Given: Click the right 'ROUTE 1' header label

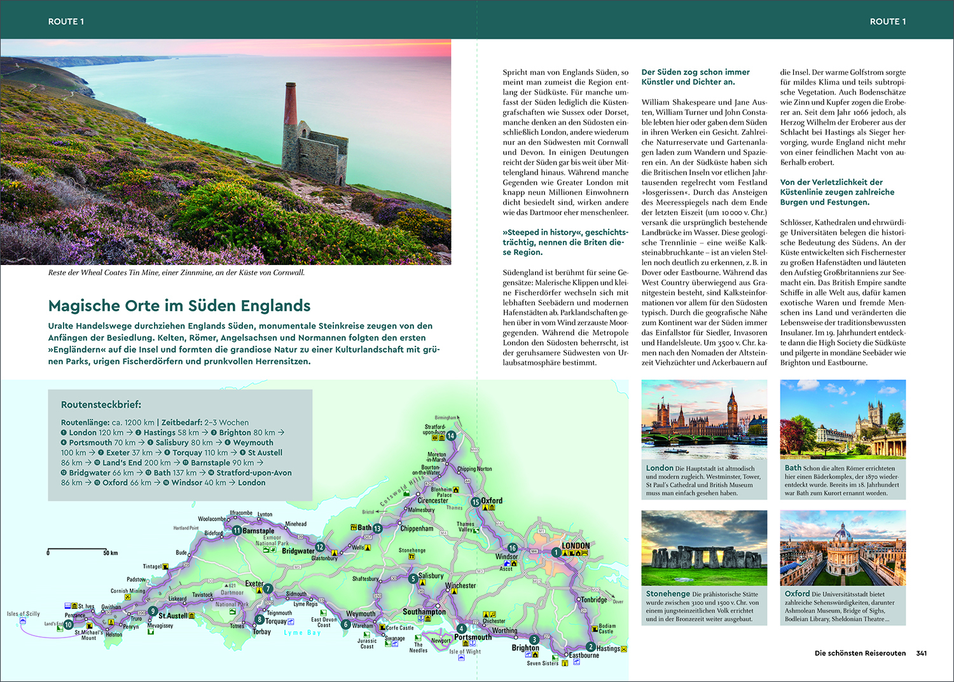Looking at the screenshot, I should click(888, 22).
